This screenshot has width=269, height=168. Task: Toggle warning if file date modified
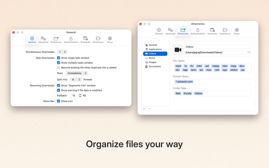[59, 90]
